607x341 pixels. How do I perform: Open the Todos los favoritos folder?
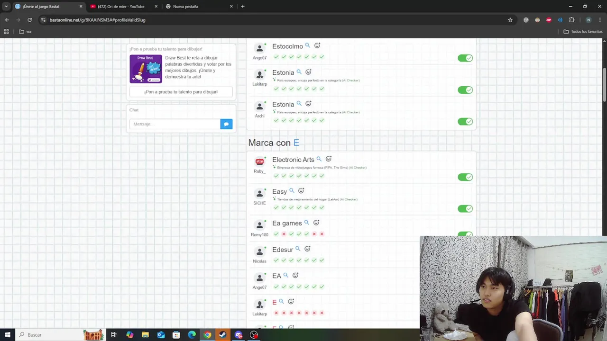pyautogui.click(x=583, y=32)
